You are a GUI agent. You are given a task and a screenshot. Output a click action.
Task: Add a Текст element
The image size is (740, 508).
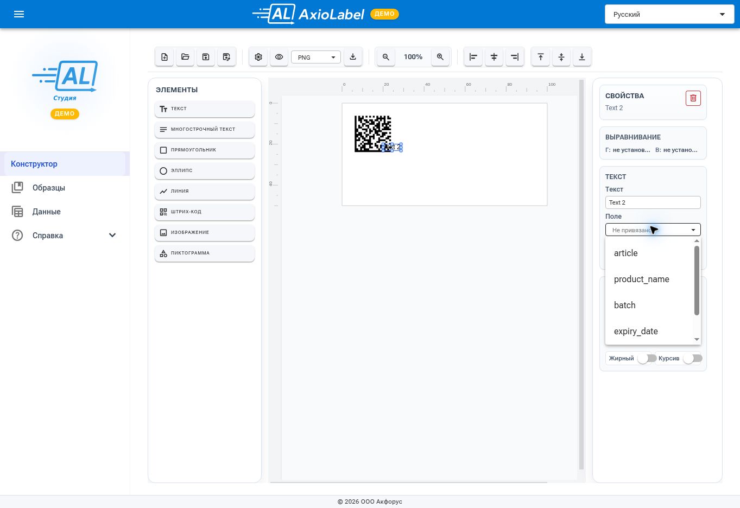click(x=205, y=109)
